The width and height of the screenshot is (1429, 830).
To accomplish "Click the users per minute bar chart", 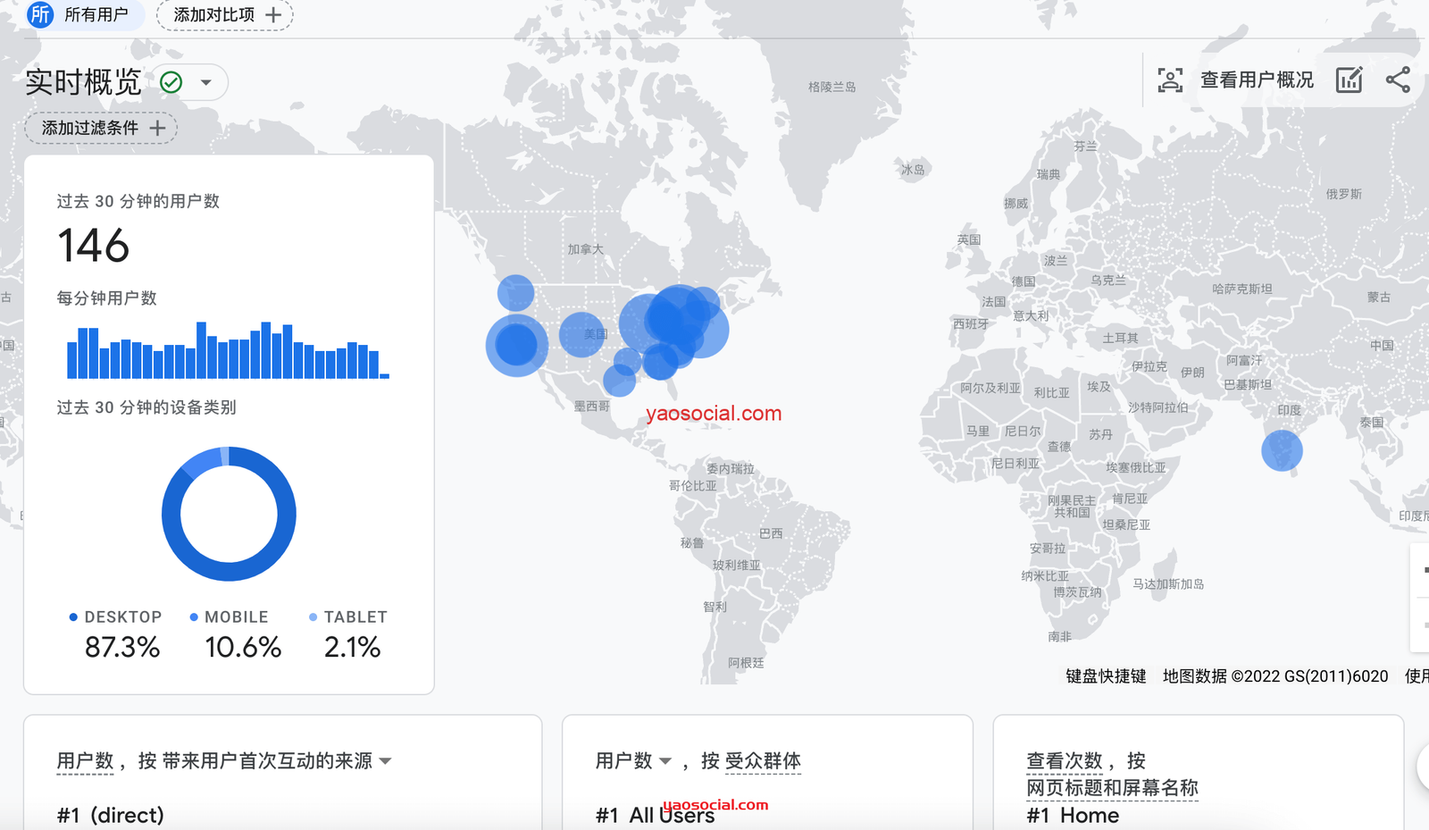I will click(228, 351).
